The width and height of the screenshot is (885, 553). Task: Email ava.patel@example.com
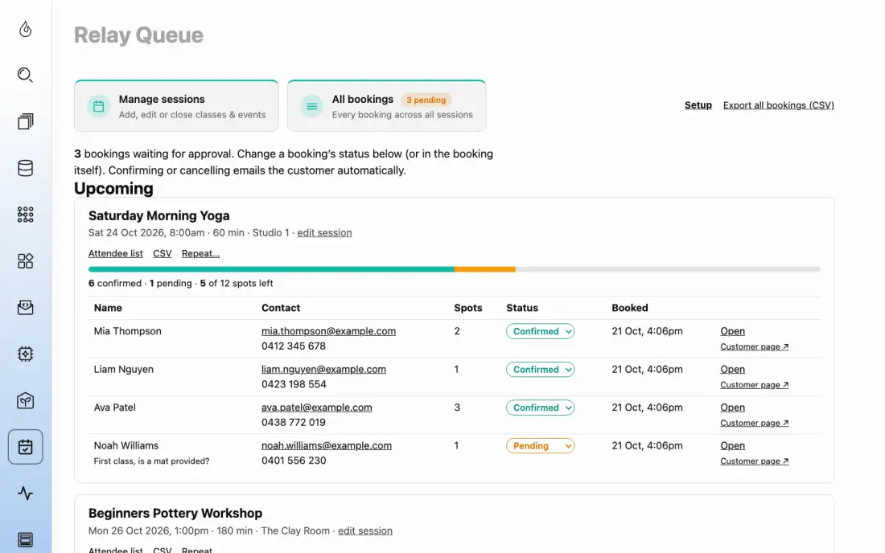317,407
